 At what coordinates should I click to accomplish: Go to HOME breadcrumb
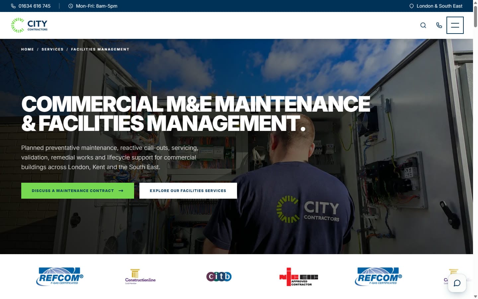tap(28, 49)
